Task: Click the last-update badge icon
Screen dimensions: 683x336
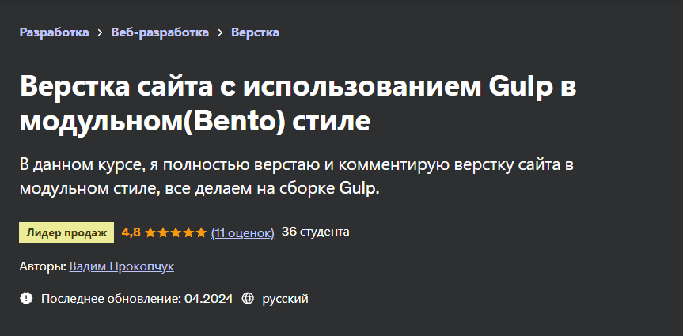Action: pyautogui.click(x=26, y=299)
